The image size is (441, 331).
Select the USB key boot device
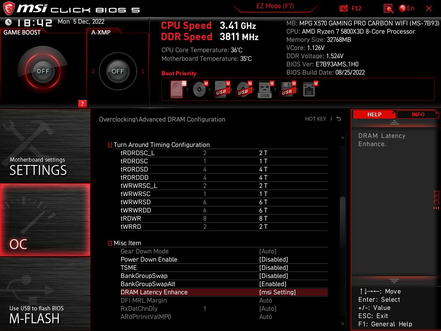pyautogui.click(x=266, y=90)
